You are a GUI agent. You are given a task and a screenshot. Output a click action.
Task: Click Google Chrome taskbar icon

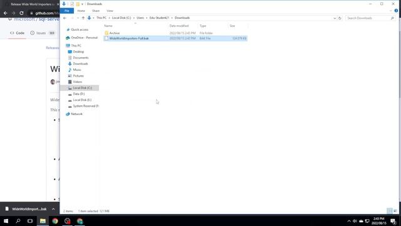pos(55,221)
